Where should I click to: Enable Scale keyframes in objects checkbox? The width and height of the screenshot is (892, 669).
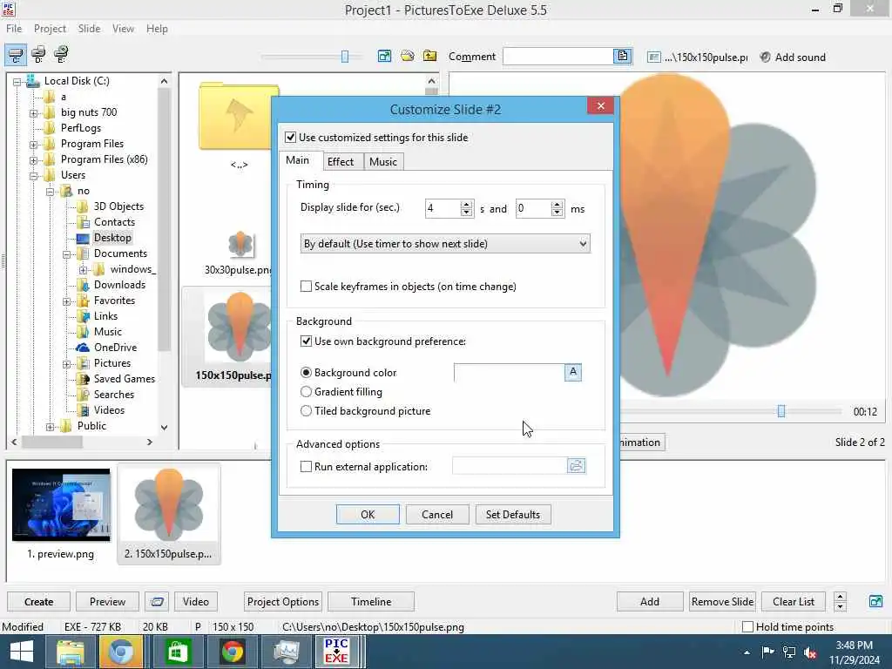[306, 286]
